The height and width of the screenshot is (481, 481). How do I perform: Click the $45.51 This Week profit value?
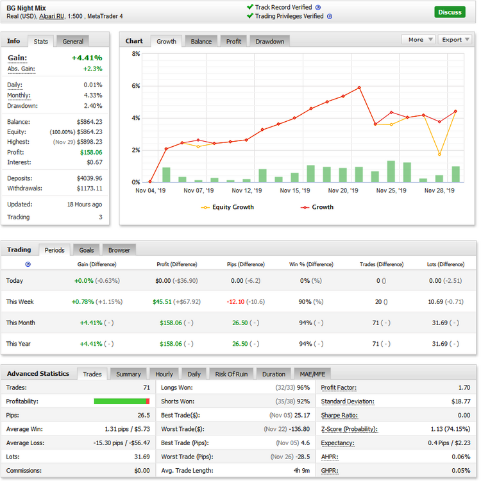(162, 302)
